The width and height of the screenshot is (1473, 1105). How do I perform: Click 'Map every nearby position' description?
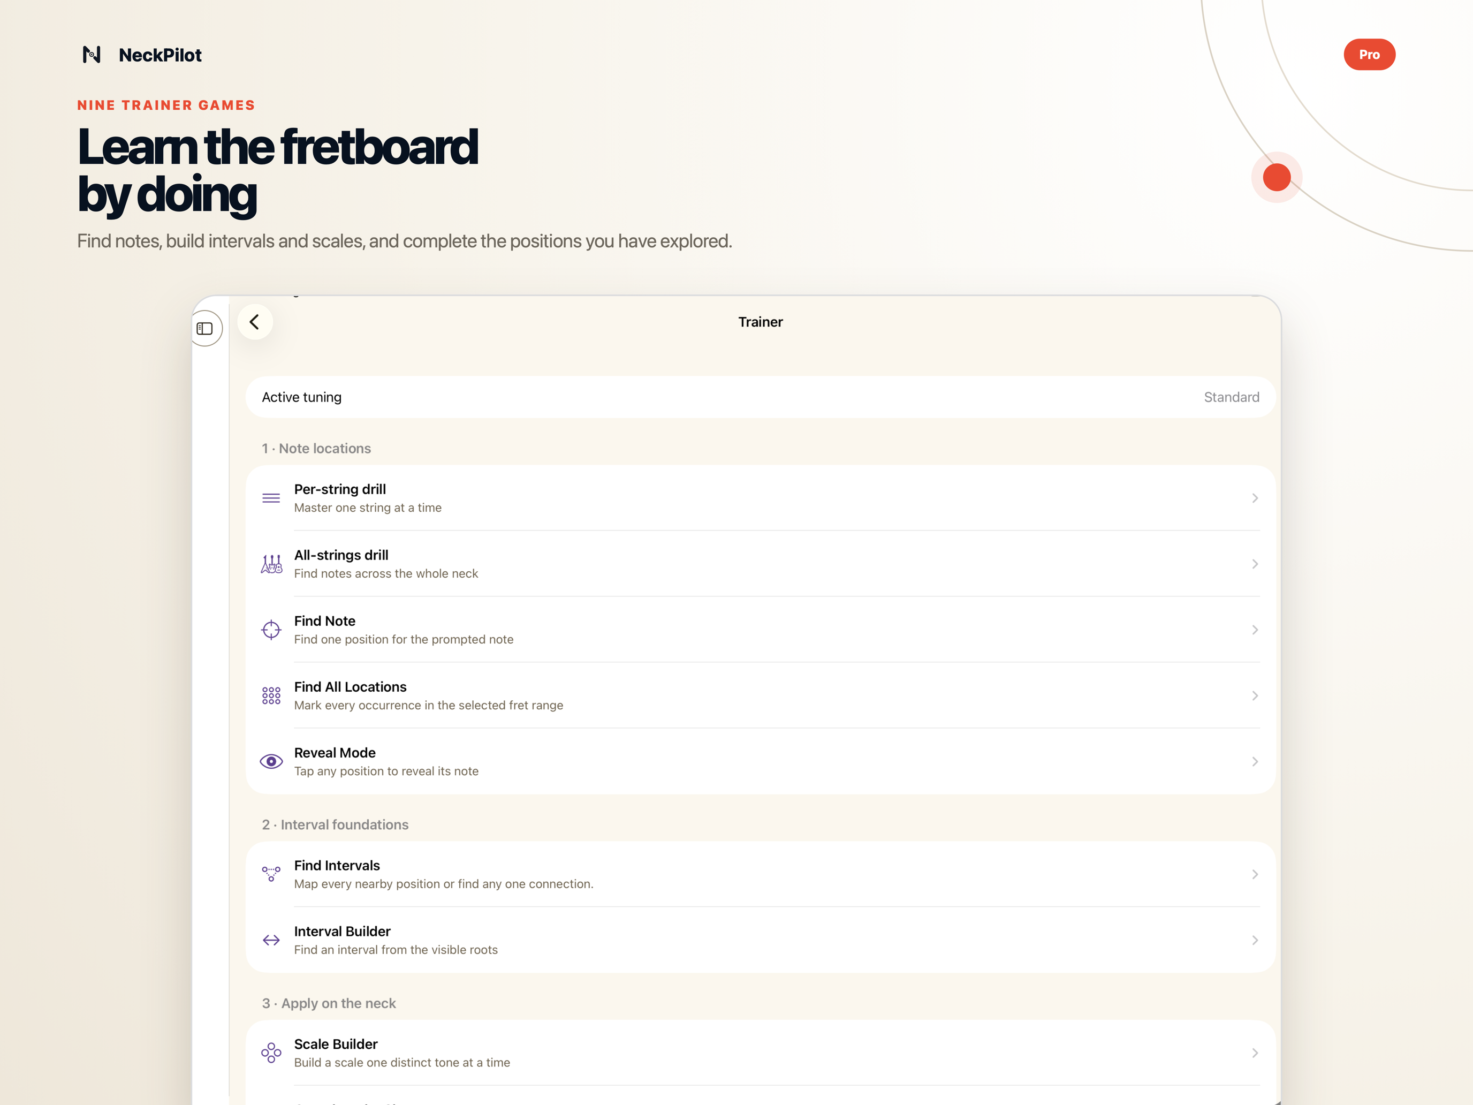click(444, 884)
